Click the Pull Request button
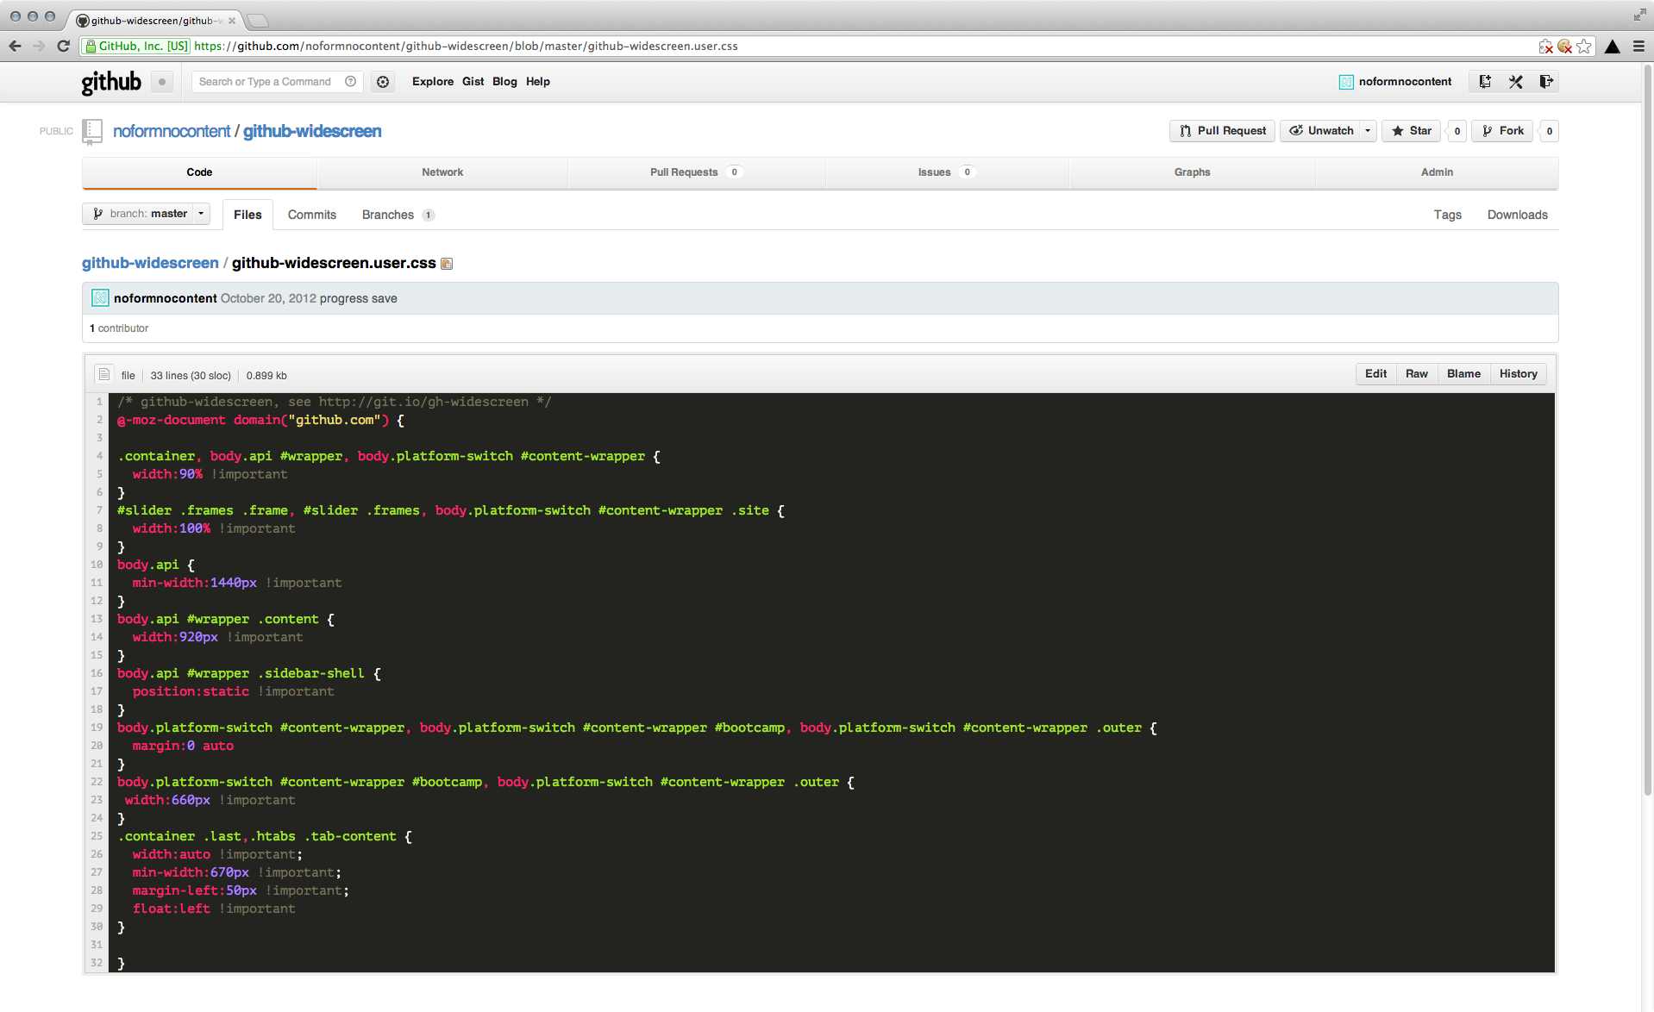 (x=1222, y=131)
